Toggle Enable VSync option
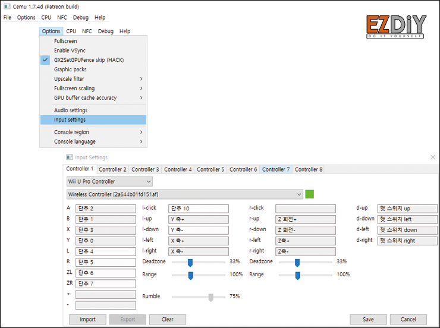 tap(93, 51)
